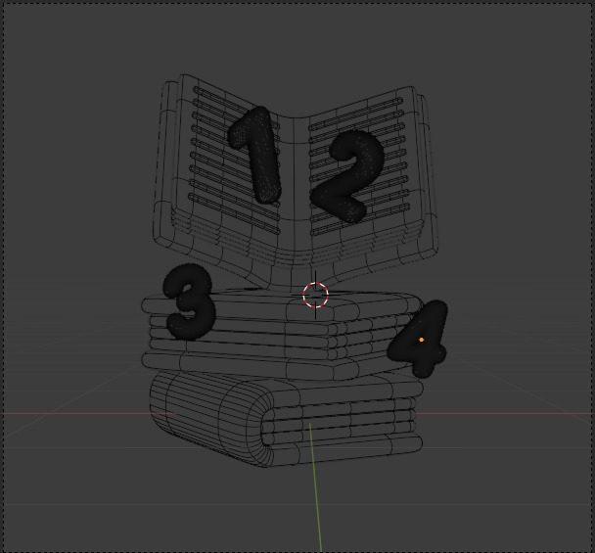The width and height of the screenshot is (595, 553).
Task: Click the red-white 3D cursor
Action: click(x=316, y=295)
